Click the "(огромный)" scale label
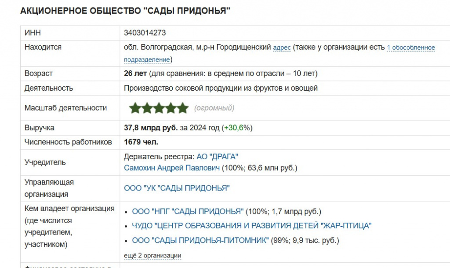This screenshot has width=450, height=268. pos(214,108)
